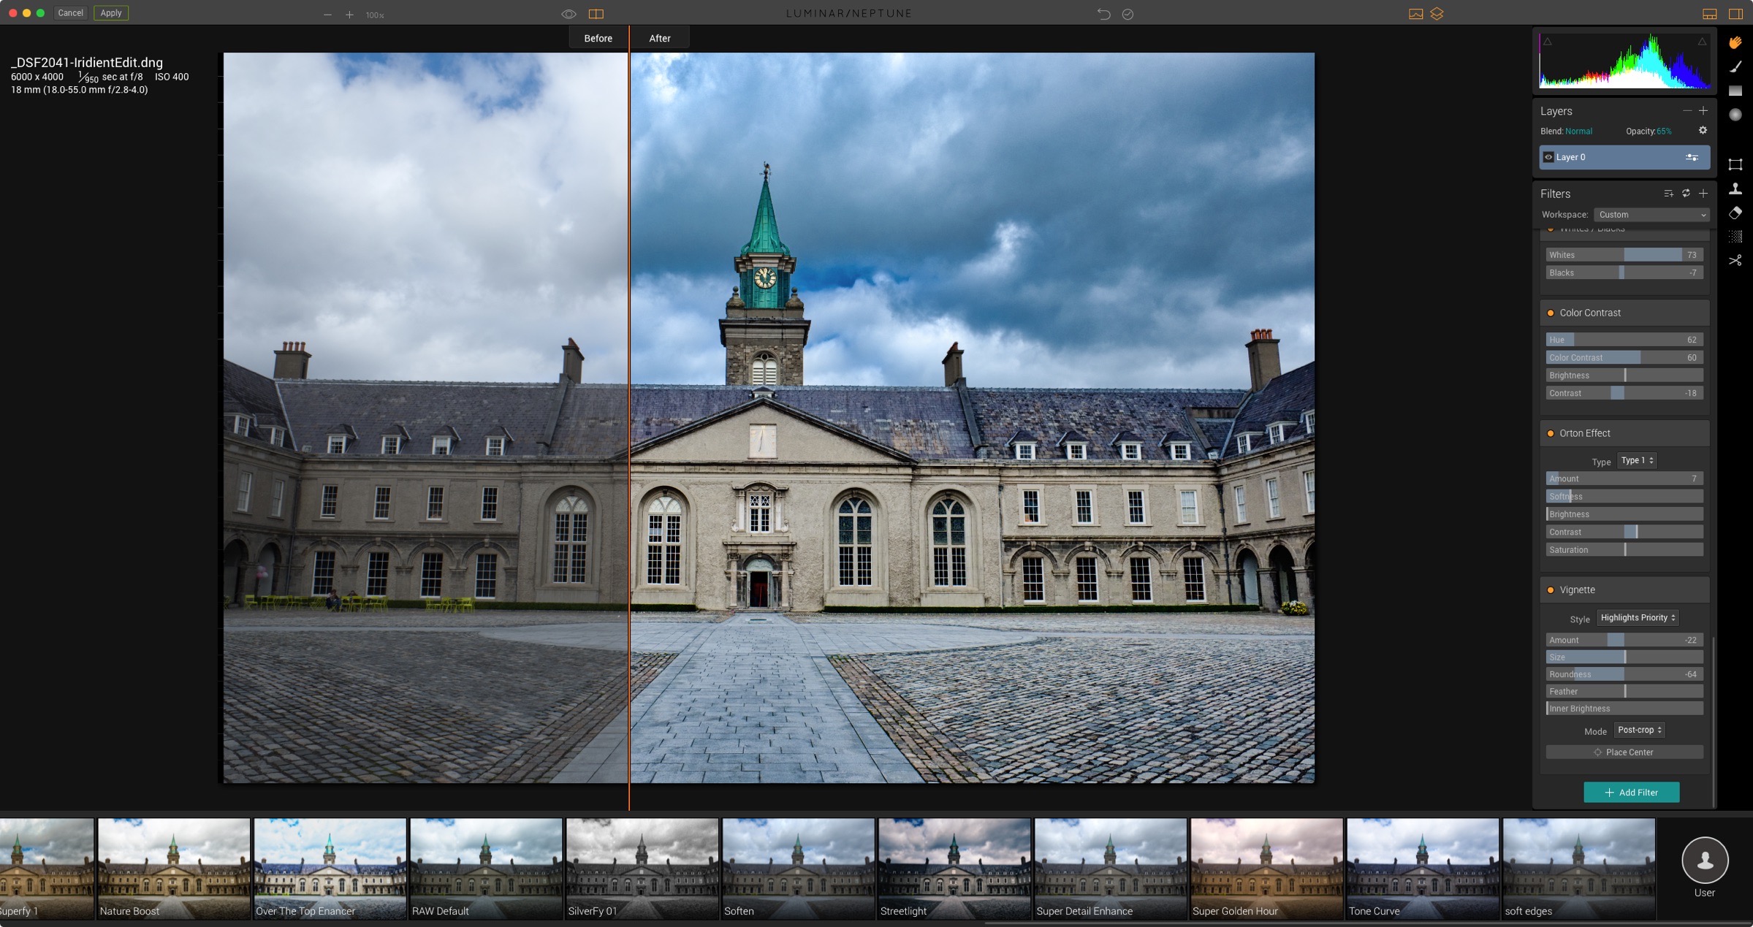Click the reset filters refresh icon
This screenshot has height=927, width=1753.
point(1686,194)
